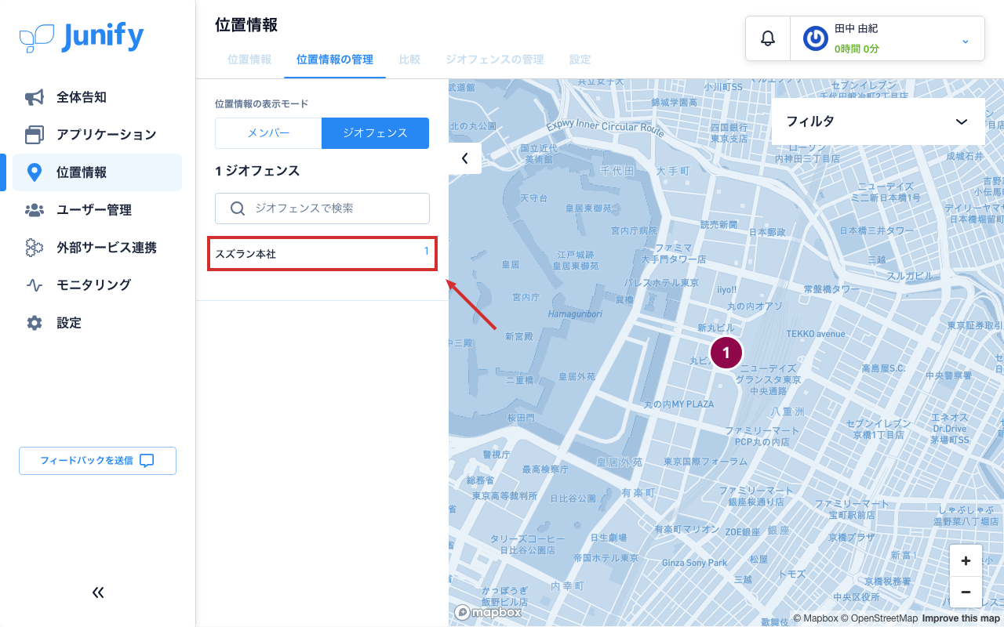Collapse the side panel with arrow
The image size is (1004, 627).
pyautogui.click(x=465, y=158)
